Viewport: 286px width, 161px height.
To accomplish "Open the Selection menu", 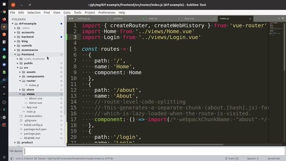I will (x=34, y=13).
